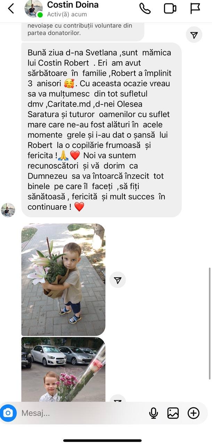
Task: Open camera from message bar
Action: point(8,413)
